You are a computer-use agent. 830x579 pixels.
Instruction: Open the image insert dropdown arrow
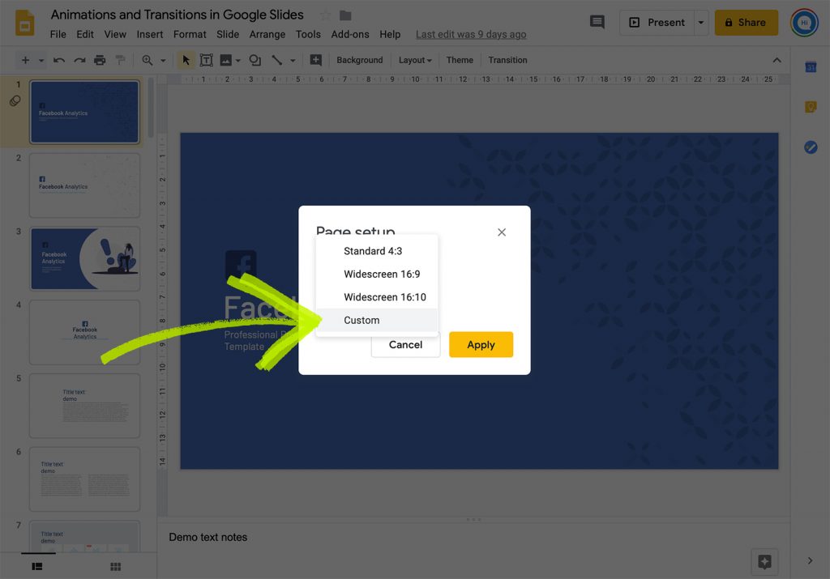238,61
